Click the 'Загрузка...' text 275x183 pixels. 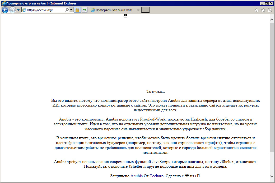[x=155, y=91]
